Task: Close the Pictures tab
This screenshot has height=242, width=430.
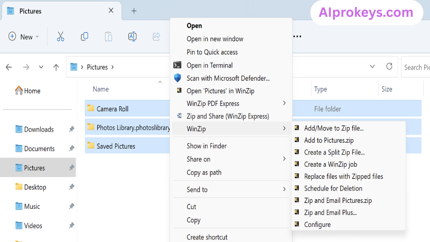Action: (x=111, y=11)
